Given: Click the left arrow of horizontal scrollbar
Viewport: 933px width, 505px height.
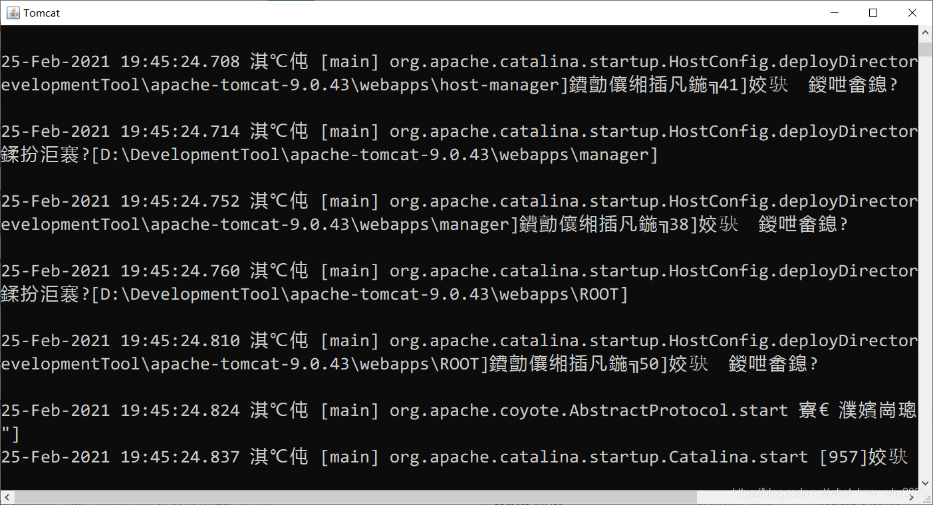Looking at the screenshot, I should click(5, 497).
